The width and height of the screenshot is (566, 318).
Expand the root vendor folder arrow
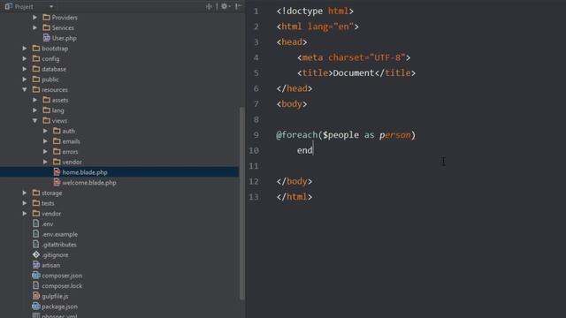25,214
